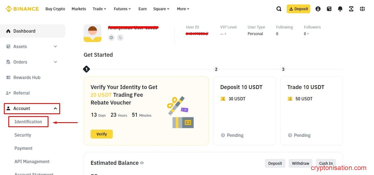Open the Markets menu item
This screenshot has width=374, height=175.
[79, 9]
